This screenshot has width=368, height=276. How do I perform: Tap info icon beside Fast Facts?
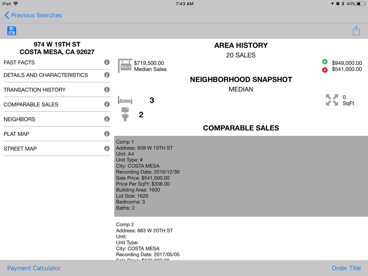click(107, 63)
